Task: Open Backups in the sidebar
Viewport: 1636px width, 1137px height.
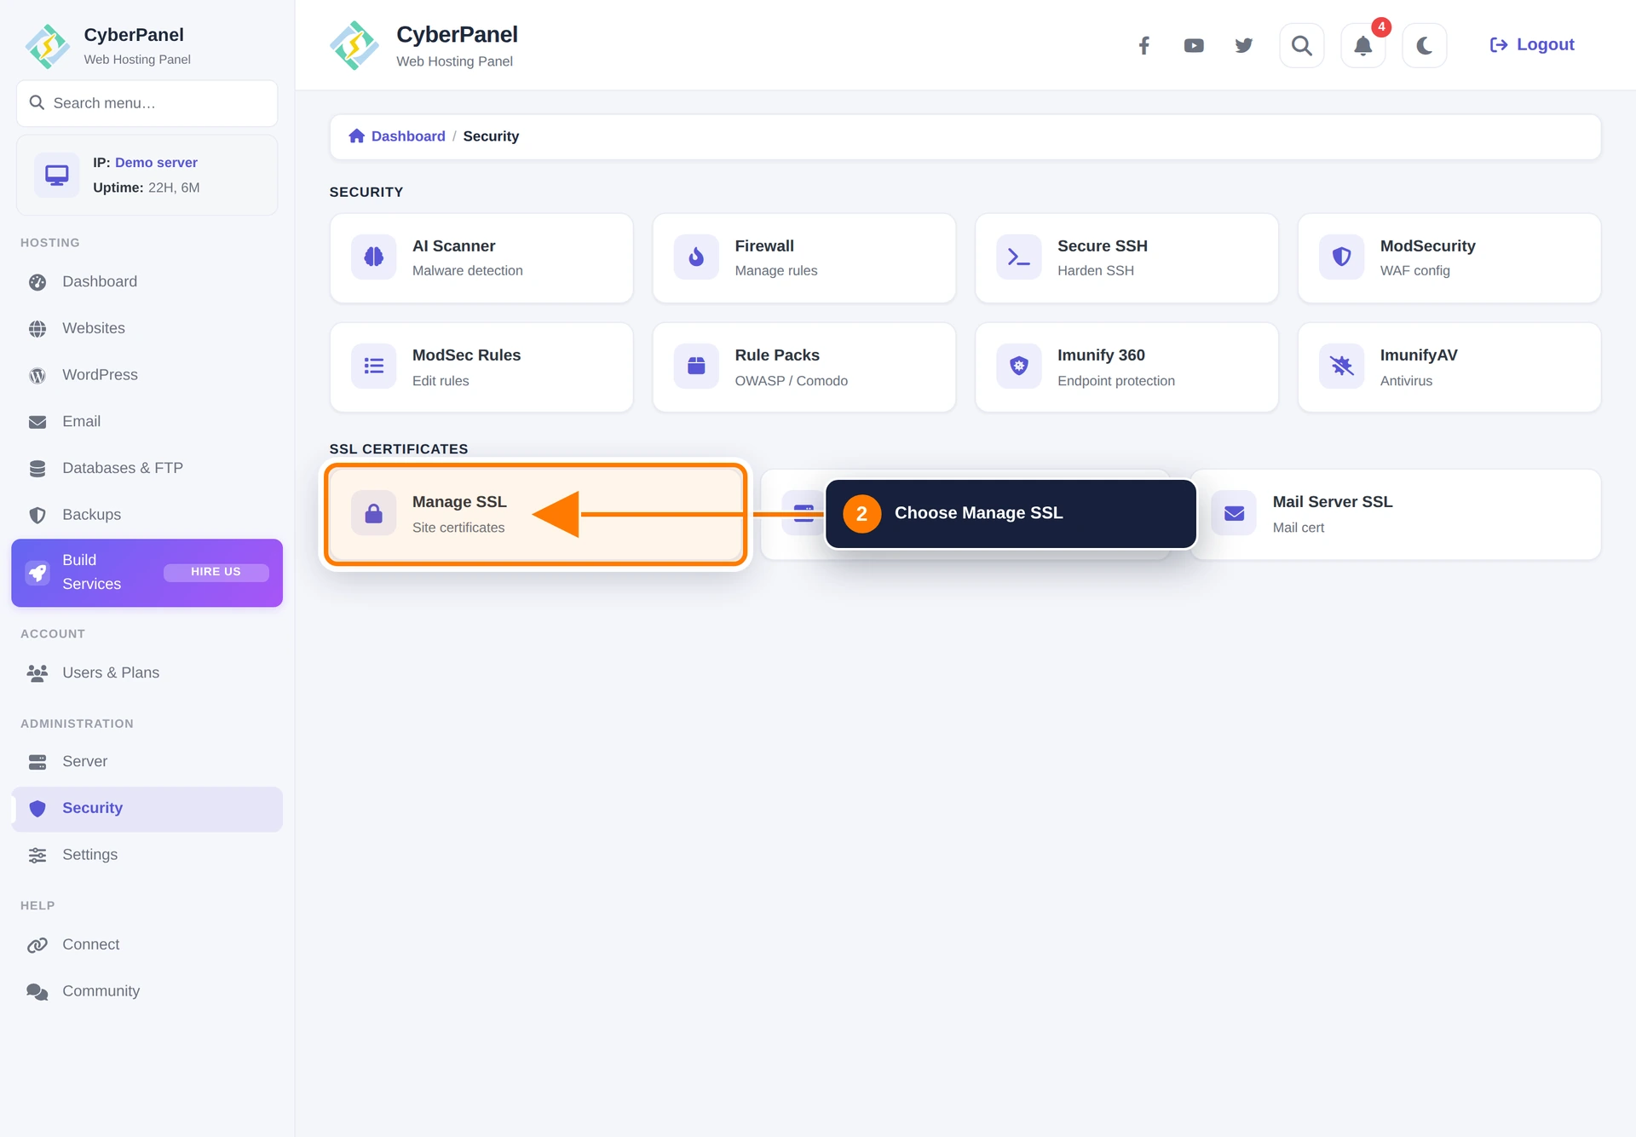Action: [147, 515]
